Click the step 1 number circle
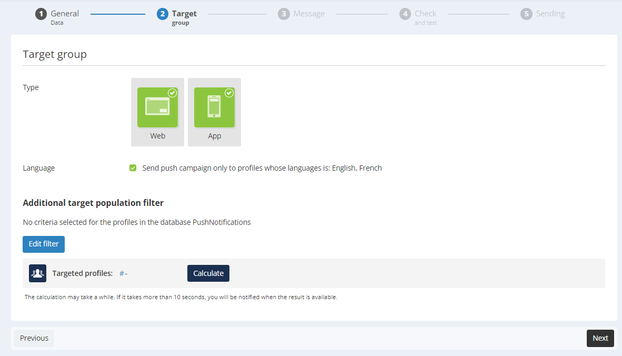622x356 pixels. tap(41, 14)
